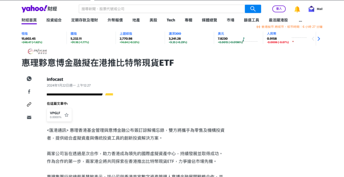Click the article headline 惠理夥意博金融

point(98,63)
